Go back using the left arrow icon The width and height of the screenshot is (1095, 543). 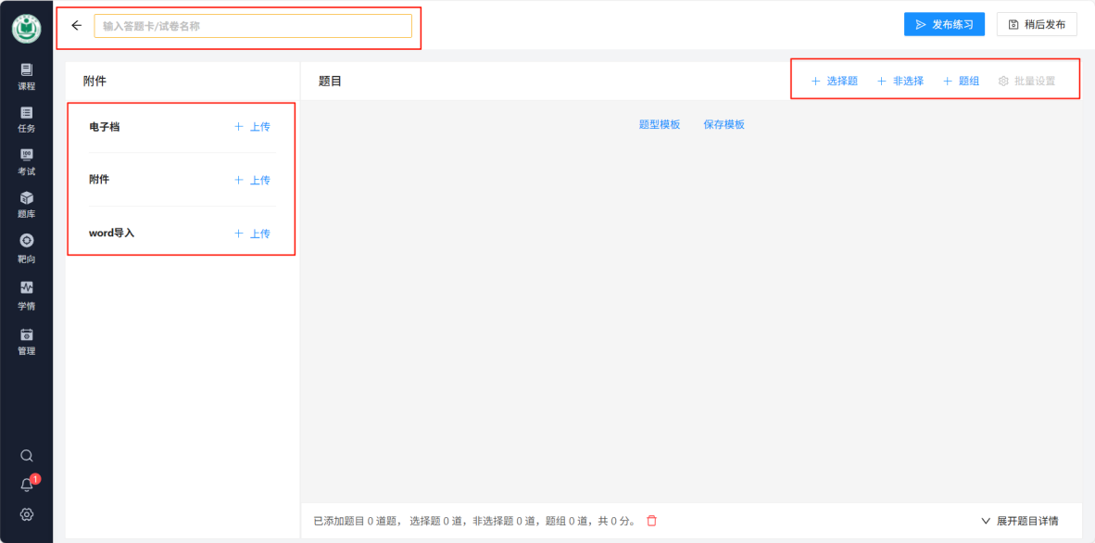(77, 26)
